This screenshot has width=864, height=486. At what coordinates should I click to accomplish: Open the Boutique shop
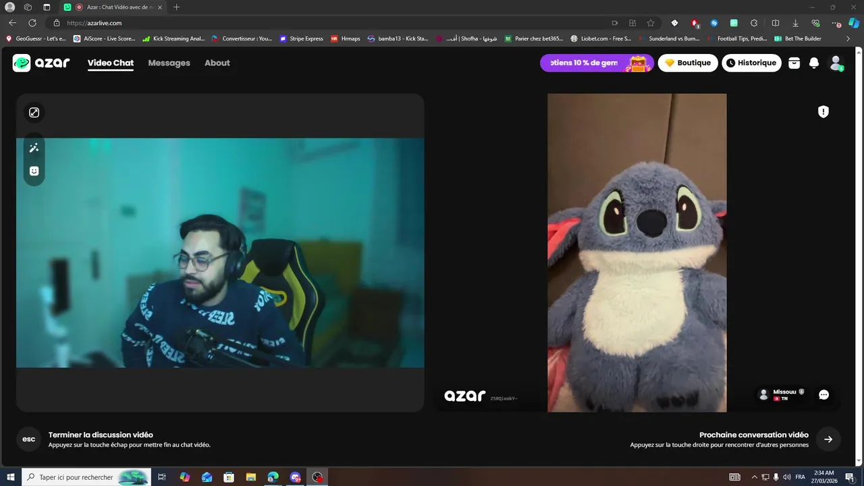(x=688, y=63)
